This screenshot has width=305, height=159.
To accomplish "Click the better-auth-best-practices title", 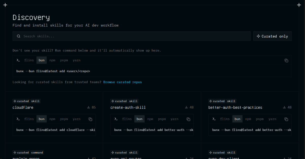I will (235, 107).
